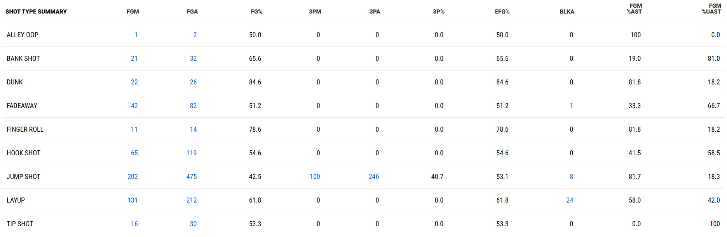Open Hook Shot attempts link 119
Screen dimensions: 727x237
(192, 153)
